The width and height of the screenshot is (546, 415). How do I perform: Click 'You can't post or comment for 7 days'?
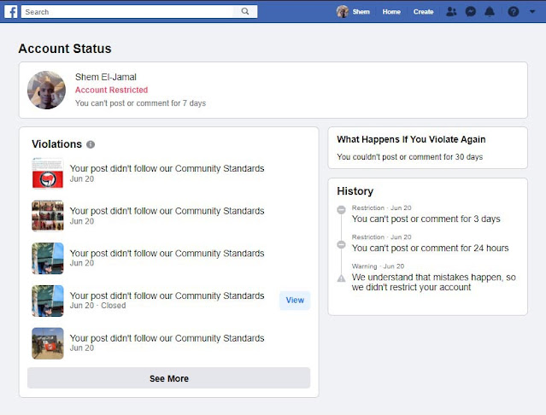(140, 103)
